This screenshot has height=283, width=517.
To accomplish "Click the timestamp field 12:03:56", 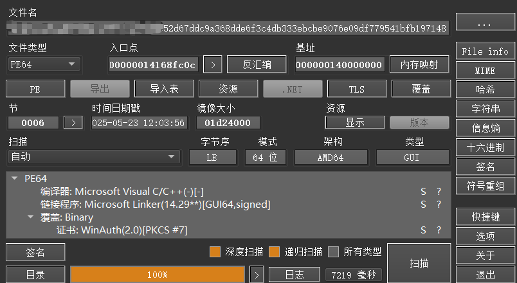I will tap(139, 123).
